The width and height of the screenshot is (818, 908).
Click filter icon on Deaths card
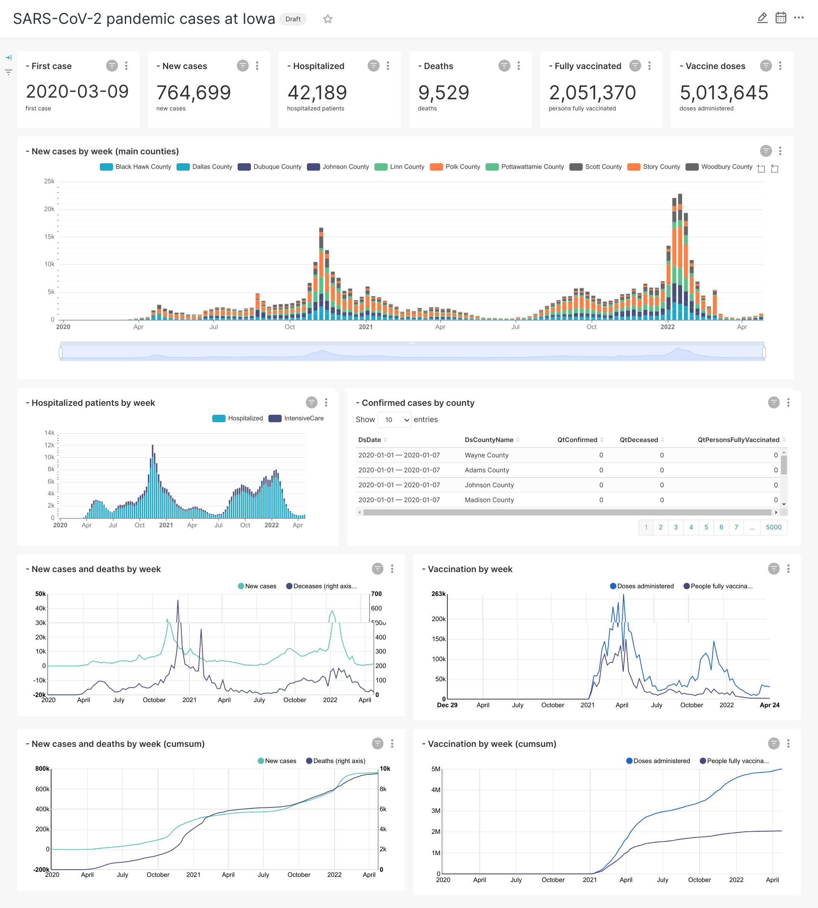(504, 66)
